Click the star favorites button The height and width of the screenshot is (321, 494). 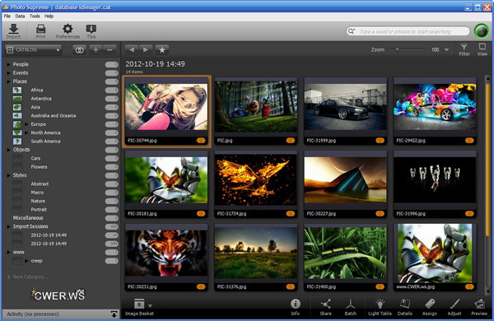pos(162,49)
